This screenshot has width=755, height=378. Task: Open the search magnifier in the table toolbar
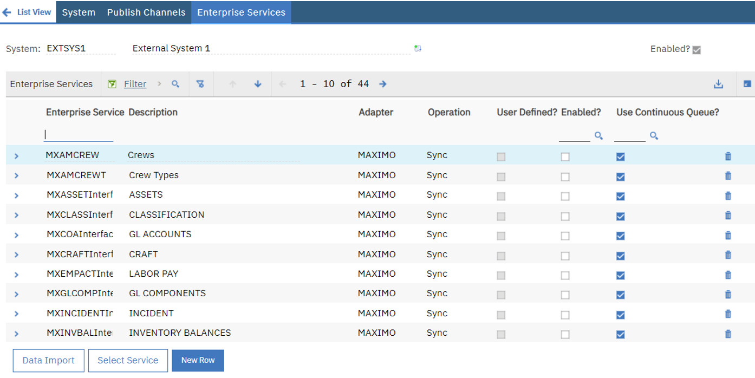[x=176, y=84]
